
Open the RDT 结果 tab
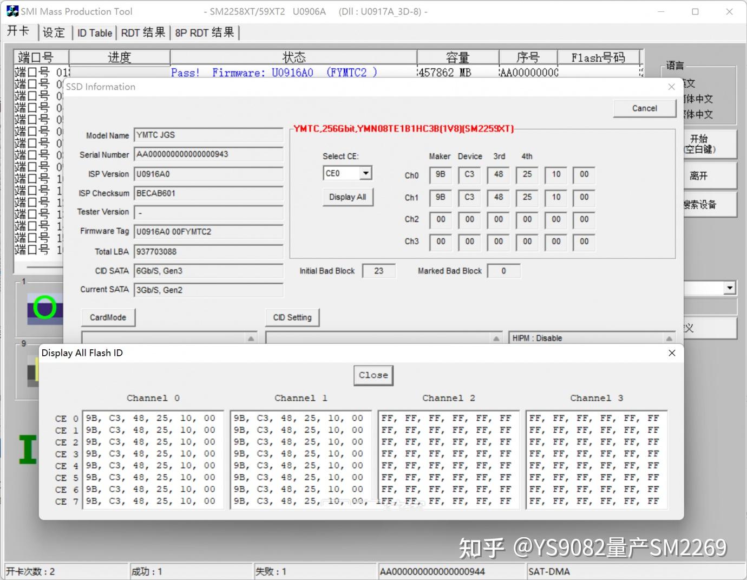tap(142, 32)
